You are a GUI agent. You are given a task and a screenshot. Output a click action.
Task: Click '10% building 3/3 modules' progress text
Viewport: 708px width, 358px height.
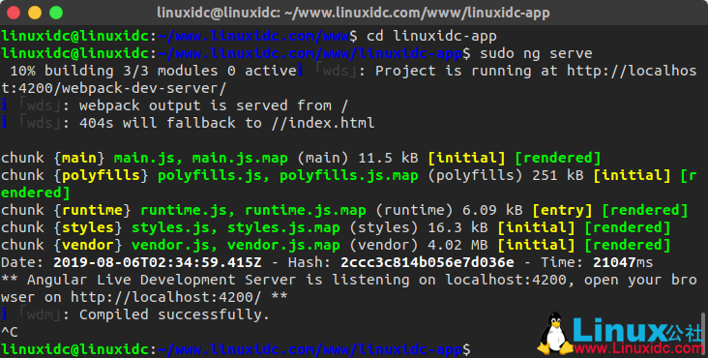[x=114, y=71]
